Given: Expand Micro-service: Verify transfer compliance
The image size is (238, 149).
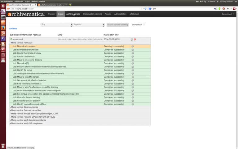Looking at the screenshot, I should 28,120.
